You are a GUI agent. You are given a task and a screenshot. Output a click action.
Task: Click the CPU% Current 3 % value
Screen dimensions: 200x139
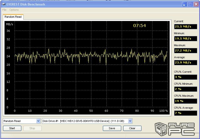(186, 77)
